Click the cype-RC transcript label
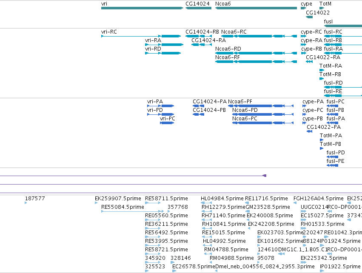This screenshot has width=362, height=273. 312,32
